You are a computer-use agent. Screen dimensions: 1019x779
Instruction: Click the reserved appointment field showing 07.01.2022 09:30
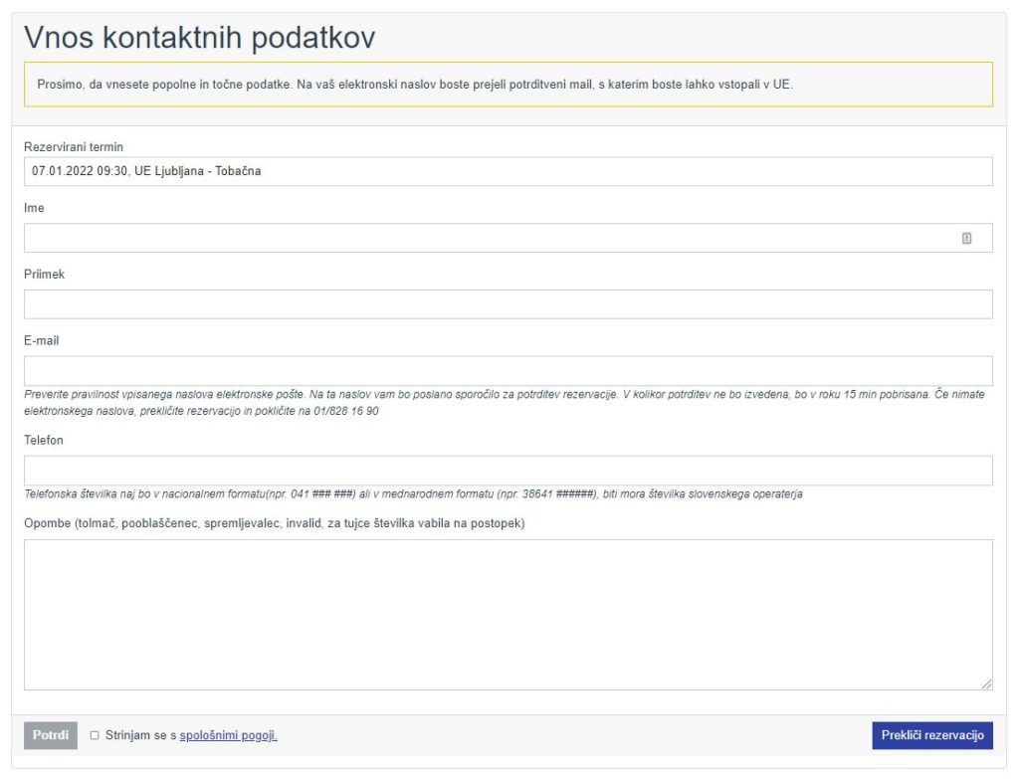[508, 171]
